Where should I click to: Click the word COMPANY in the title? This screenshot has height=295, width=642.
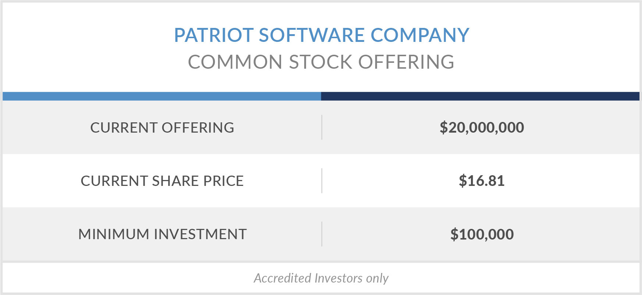[420, 35]
